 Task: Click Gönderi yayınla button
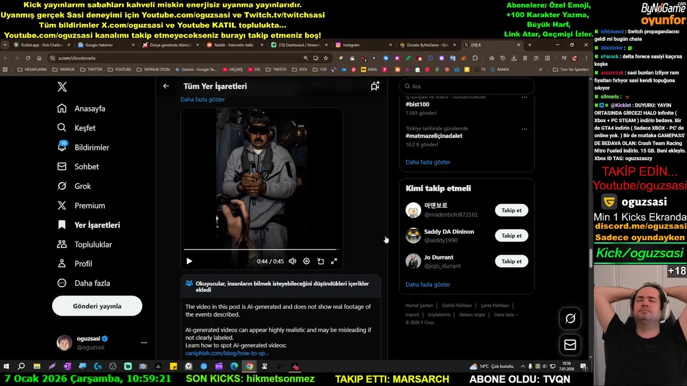pos(97,306)
